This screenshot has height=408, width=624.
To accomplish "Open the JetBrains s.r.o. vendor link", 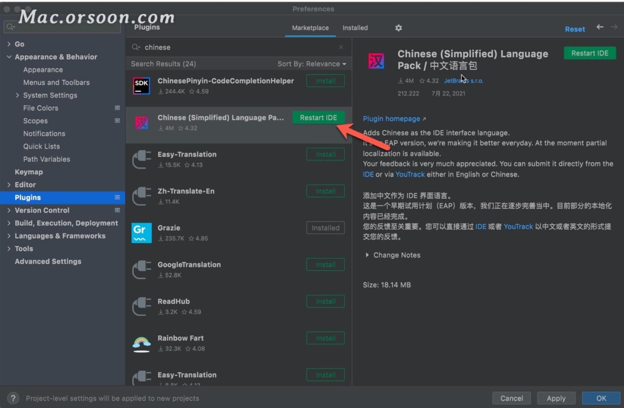I will pos(463,81).
